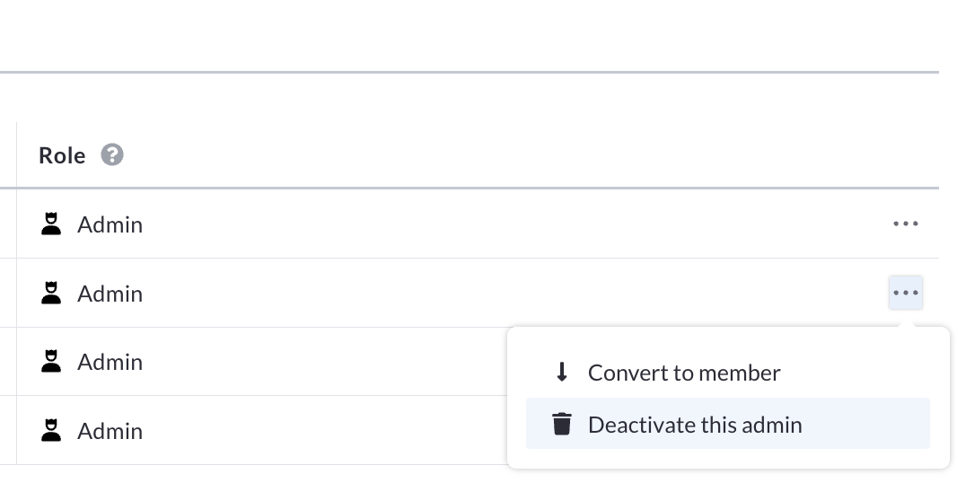Click the crowned user icon in the second row
The width and height of the screenshot is (957, 483).
51,293
